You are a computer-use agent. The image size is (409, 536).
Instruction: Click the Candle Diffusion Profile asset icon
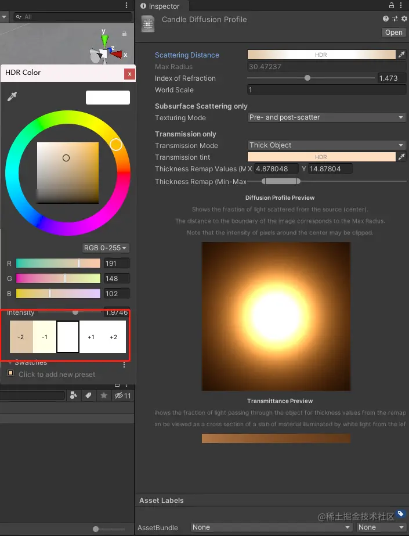point(148,24)
